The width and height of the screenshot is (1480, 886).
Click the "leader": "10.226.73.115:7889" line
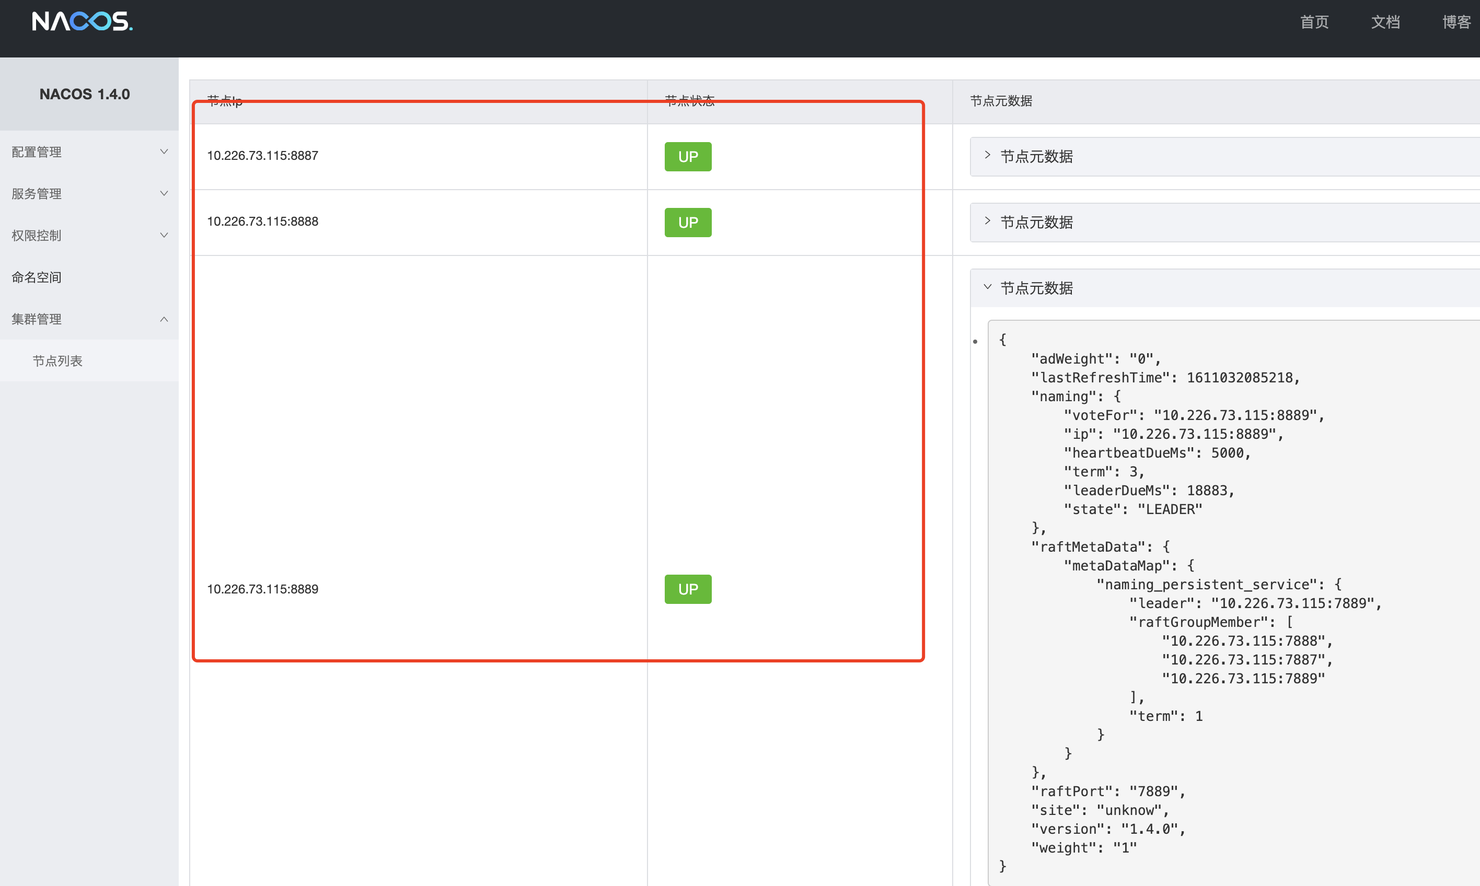tap(1255, 603)
